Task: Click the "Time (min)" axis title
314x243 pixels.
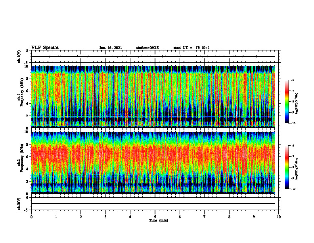Action: coord(159,220)
